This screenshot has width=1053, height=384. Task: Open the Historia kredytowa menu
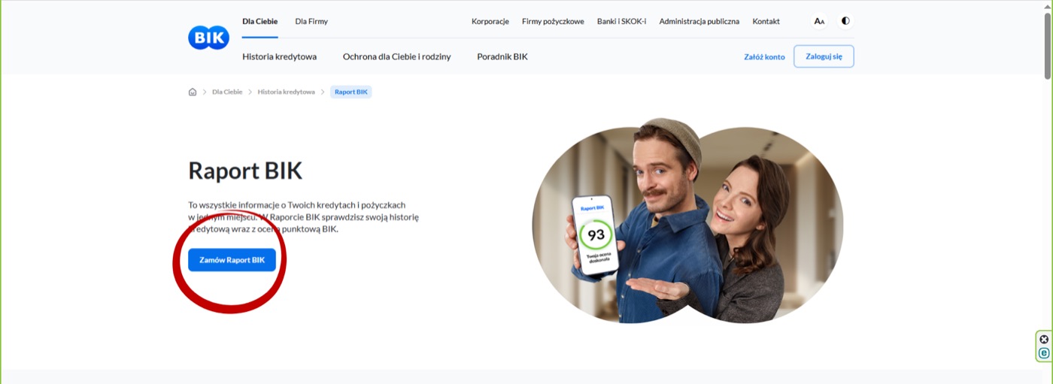click(279, 56)
